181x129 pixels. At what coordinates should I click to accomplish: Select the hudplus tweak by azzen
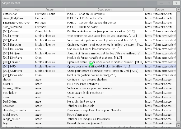8,84
